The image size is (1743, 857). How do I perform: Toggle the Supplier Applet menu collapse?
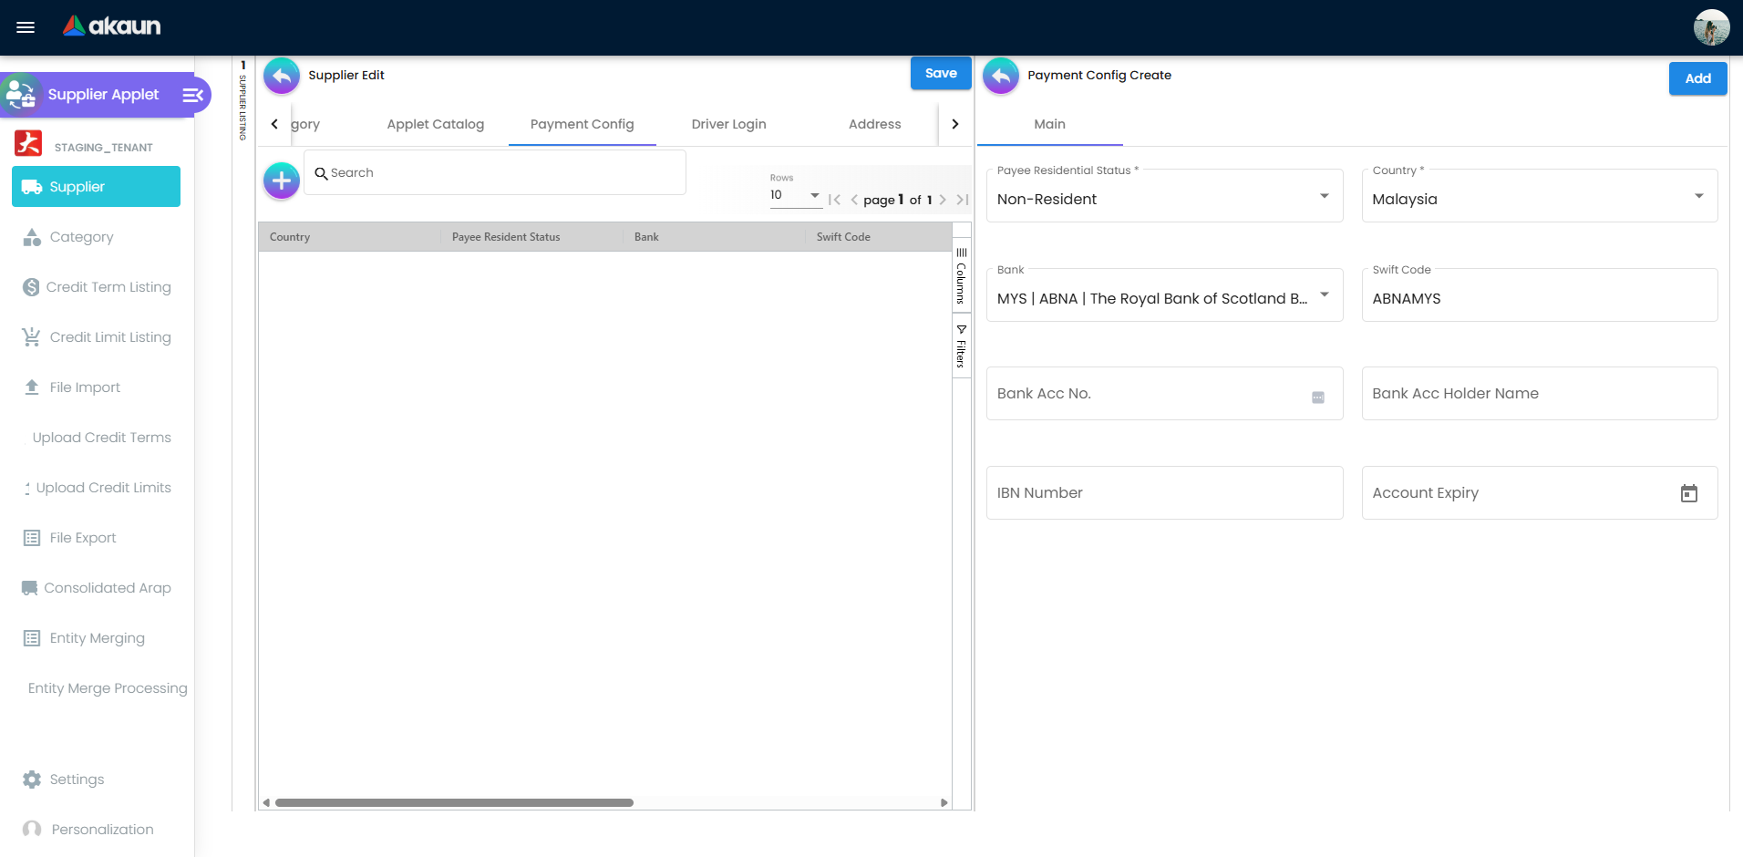tap(191, 95)
